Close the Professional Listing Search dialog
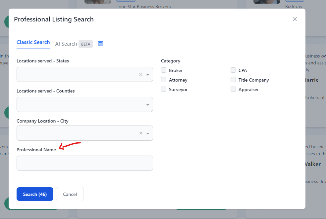Screen dimensions: 326x219 coord(295,19)
